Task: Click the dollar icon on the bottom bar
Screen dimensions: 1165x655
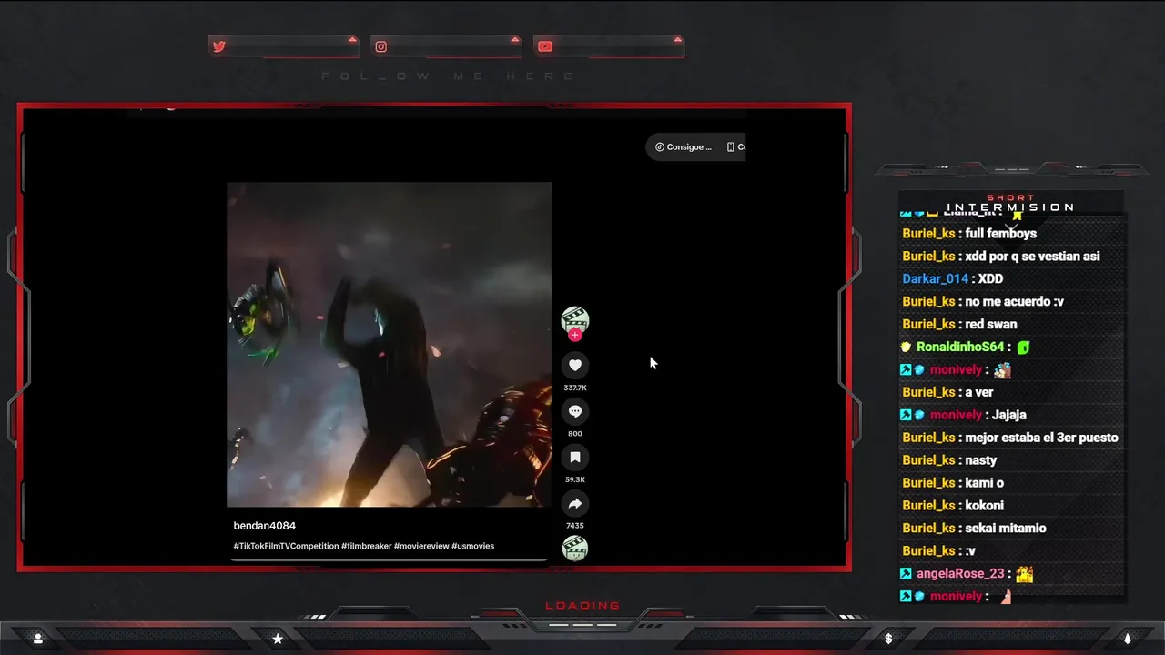Action: click(x=888, y=639)
